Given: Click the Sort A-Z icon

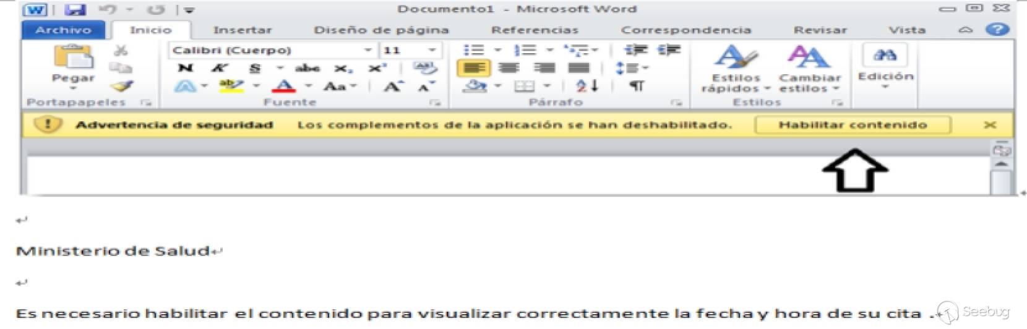Looking at the screenshot, I should point(587,86).
